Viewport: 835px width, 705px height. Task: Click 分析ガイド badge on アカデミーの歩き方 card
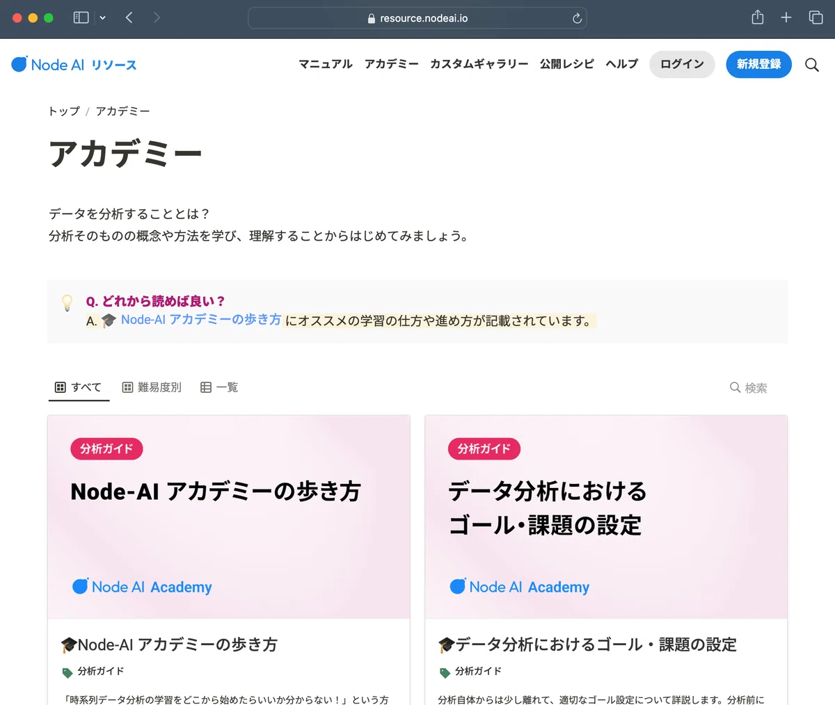[x=106, y=449]
